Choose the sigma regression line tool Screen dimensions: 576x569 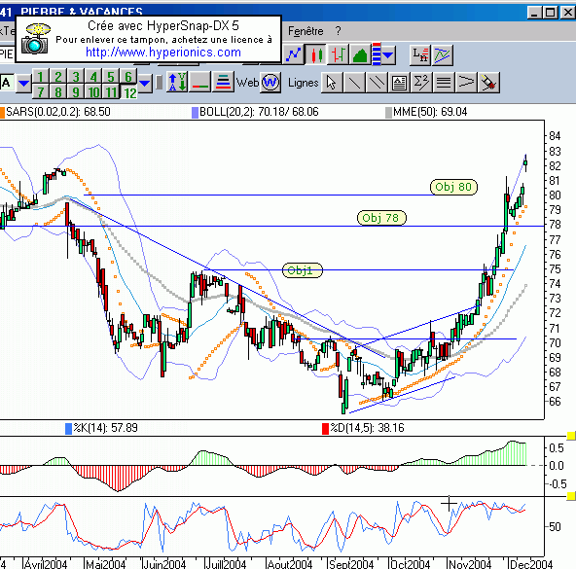point(421,83)
